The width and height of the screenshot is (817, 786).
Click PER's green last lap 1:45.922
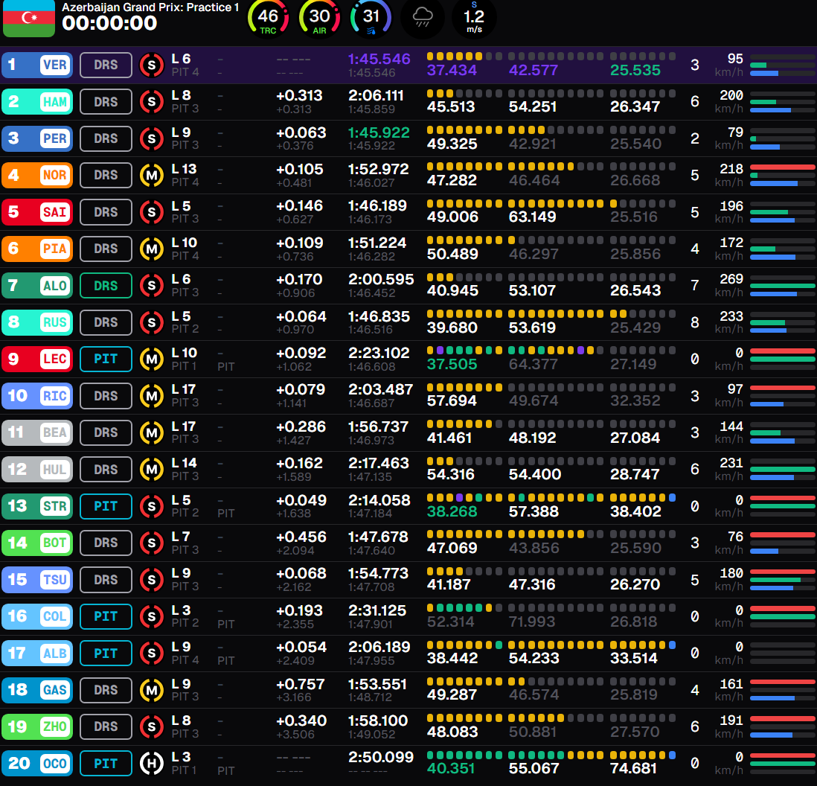click(x=379, y=132)
